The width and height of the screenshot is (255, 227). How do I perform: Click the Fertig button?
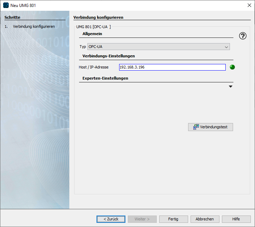(x=173, y=219)
